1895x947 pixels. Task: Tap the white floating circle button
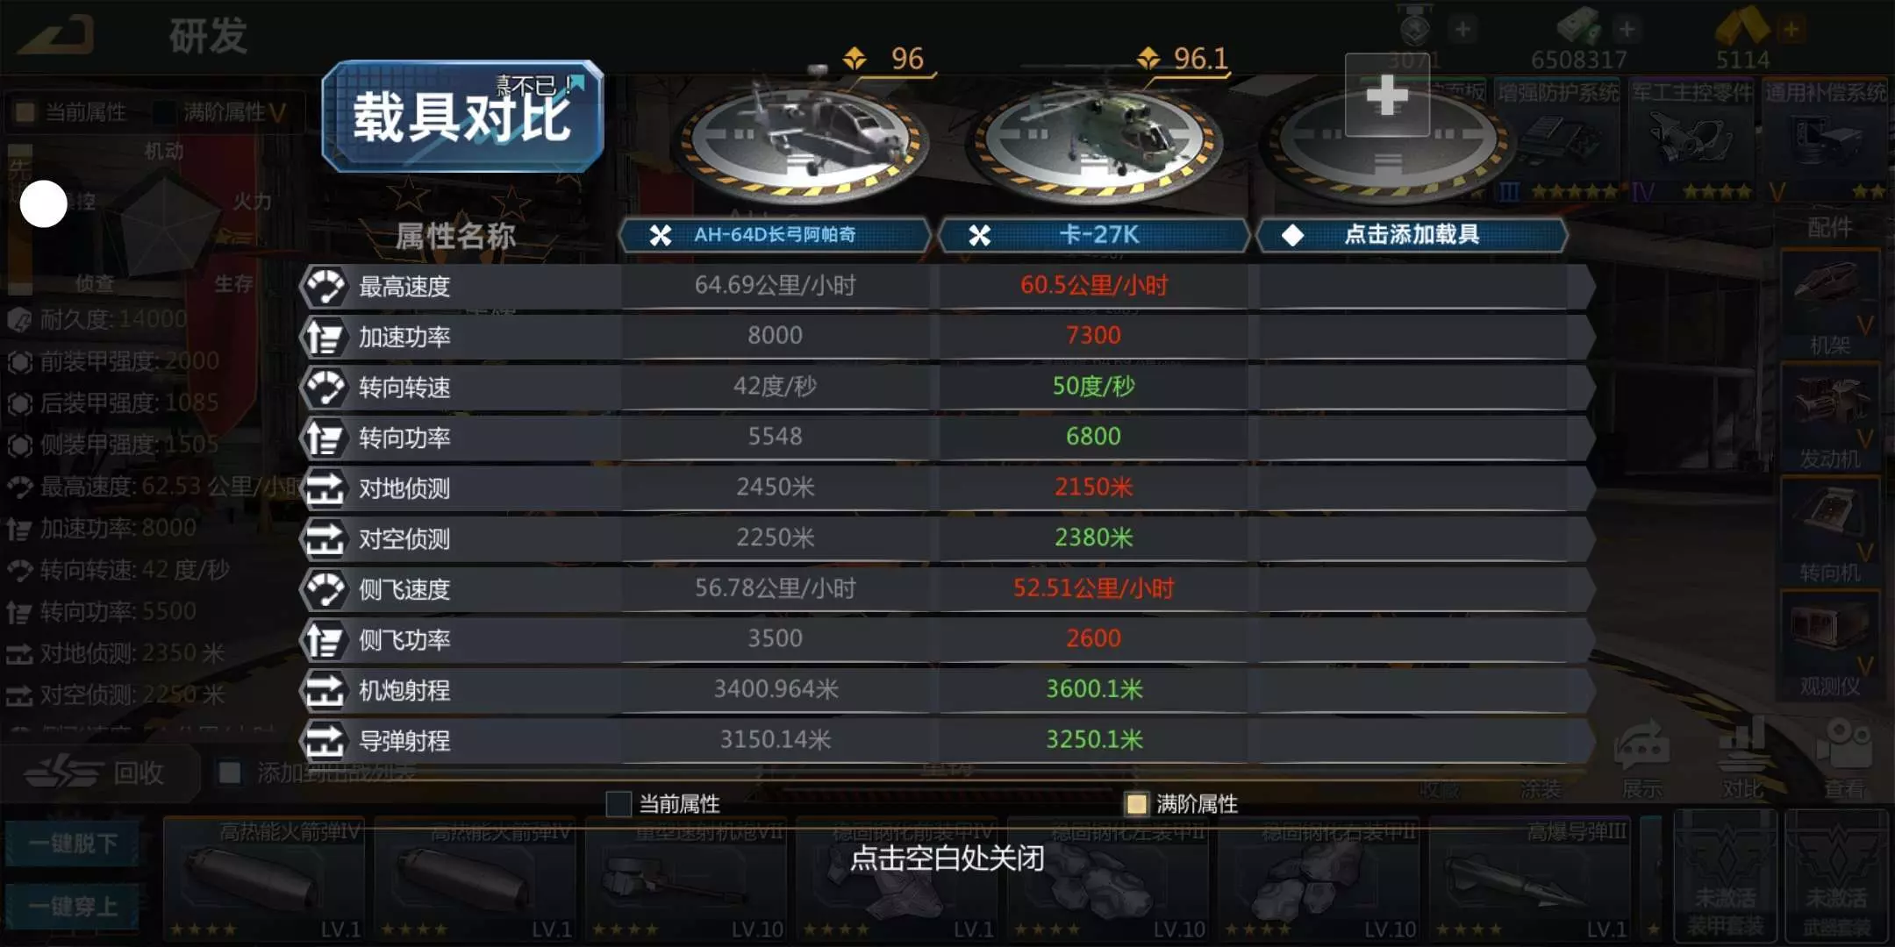coord(44,203)
